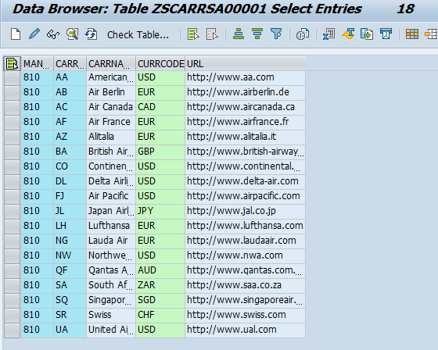The image size is (438, 350).
Task: Click the Create new entry page icon
Action: click(16, 34)
